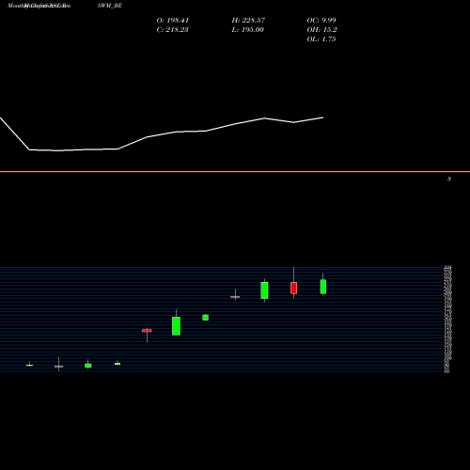
Task: Click the OL: 1.75 value
Action: pos(321,39)
